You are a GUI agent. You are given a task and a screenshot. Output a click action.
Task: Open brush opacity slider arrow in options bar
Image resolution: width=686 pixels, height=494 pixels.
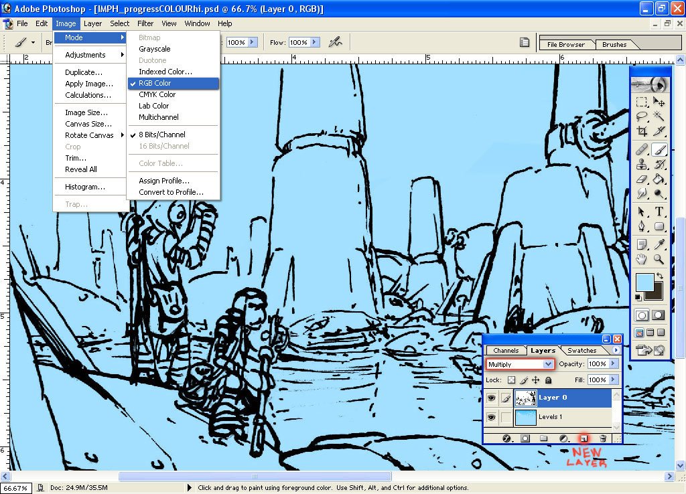tap(253, 42)
